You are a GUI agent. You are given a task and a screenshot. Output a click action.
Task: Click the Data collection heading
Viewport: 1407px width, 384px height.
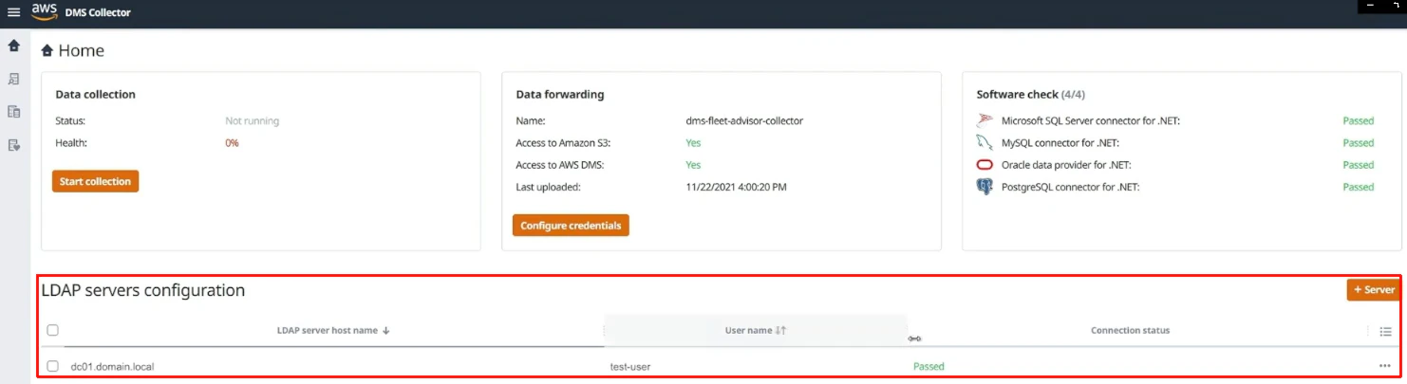[x=95, y=94]
